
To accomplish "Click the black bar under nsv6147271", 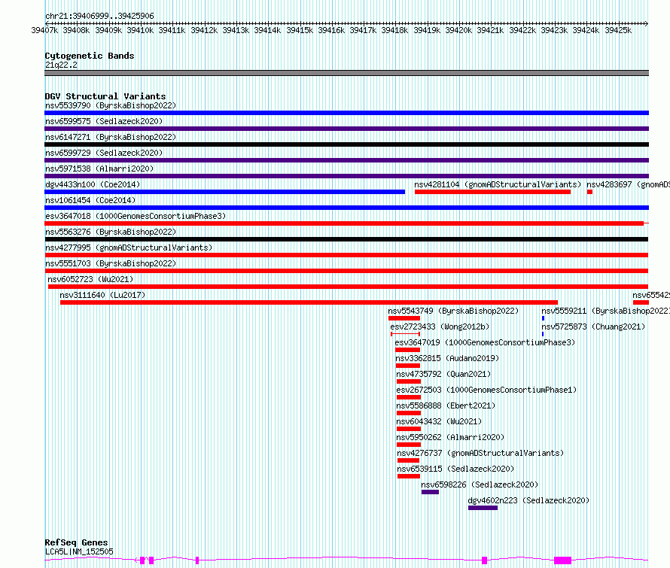I will tap(346, 144).
